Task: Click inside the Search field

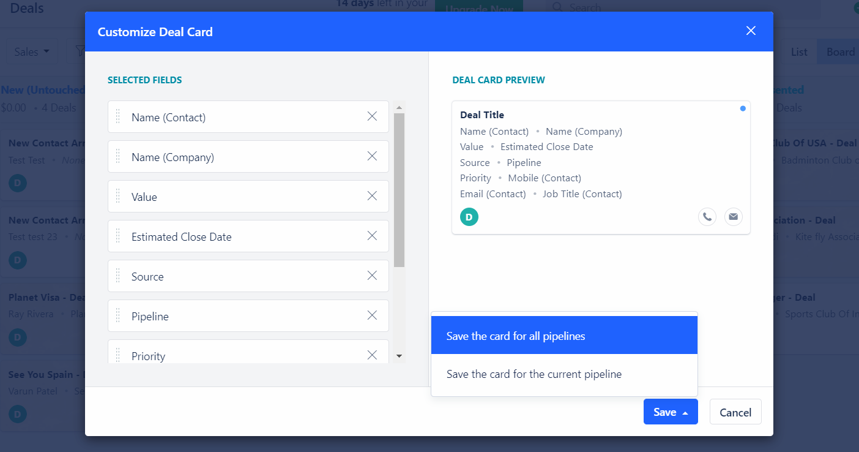Action: (x=612, y=7)
